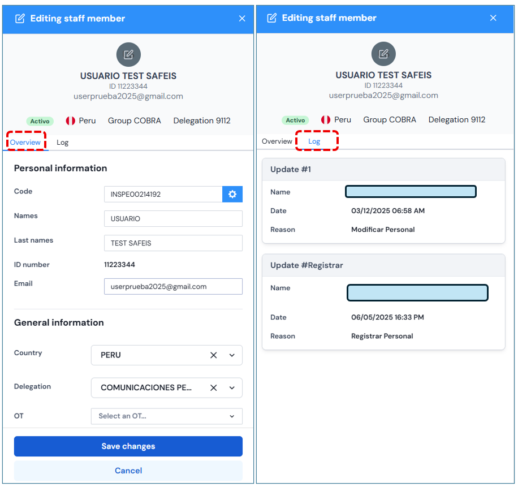
Task: Expand the Country dropdown chevron
Action: [232, 355]
